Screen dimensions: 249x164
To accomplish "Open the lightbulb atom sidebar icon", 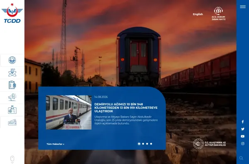I will [12, 73].
